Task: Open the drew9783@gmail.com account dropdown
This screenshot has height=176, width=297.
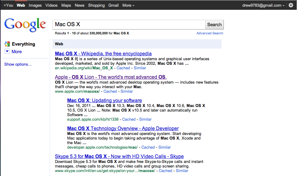Action: tap(263, 5)
